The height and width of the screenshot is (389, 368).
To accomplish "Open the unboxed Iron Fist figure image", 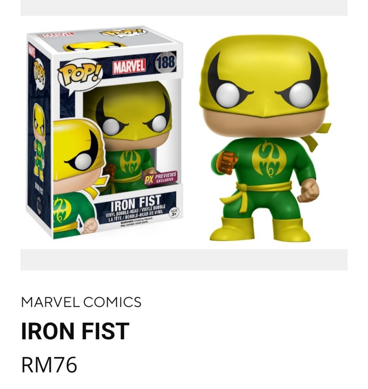I will [266, 138].
